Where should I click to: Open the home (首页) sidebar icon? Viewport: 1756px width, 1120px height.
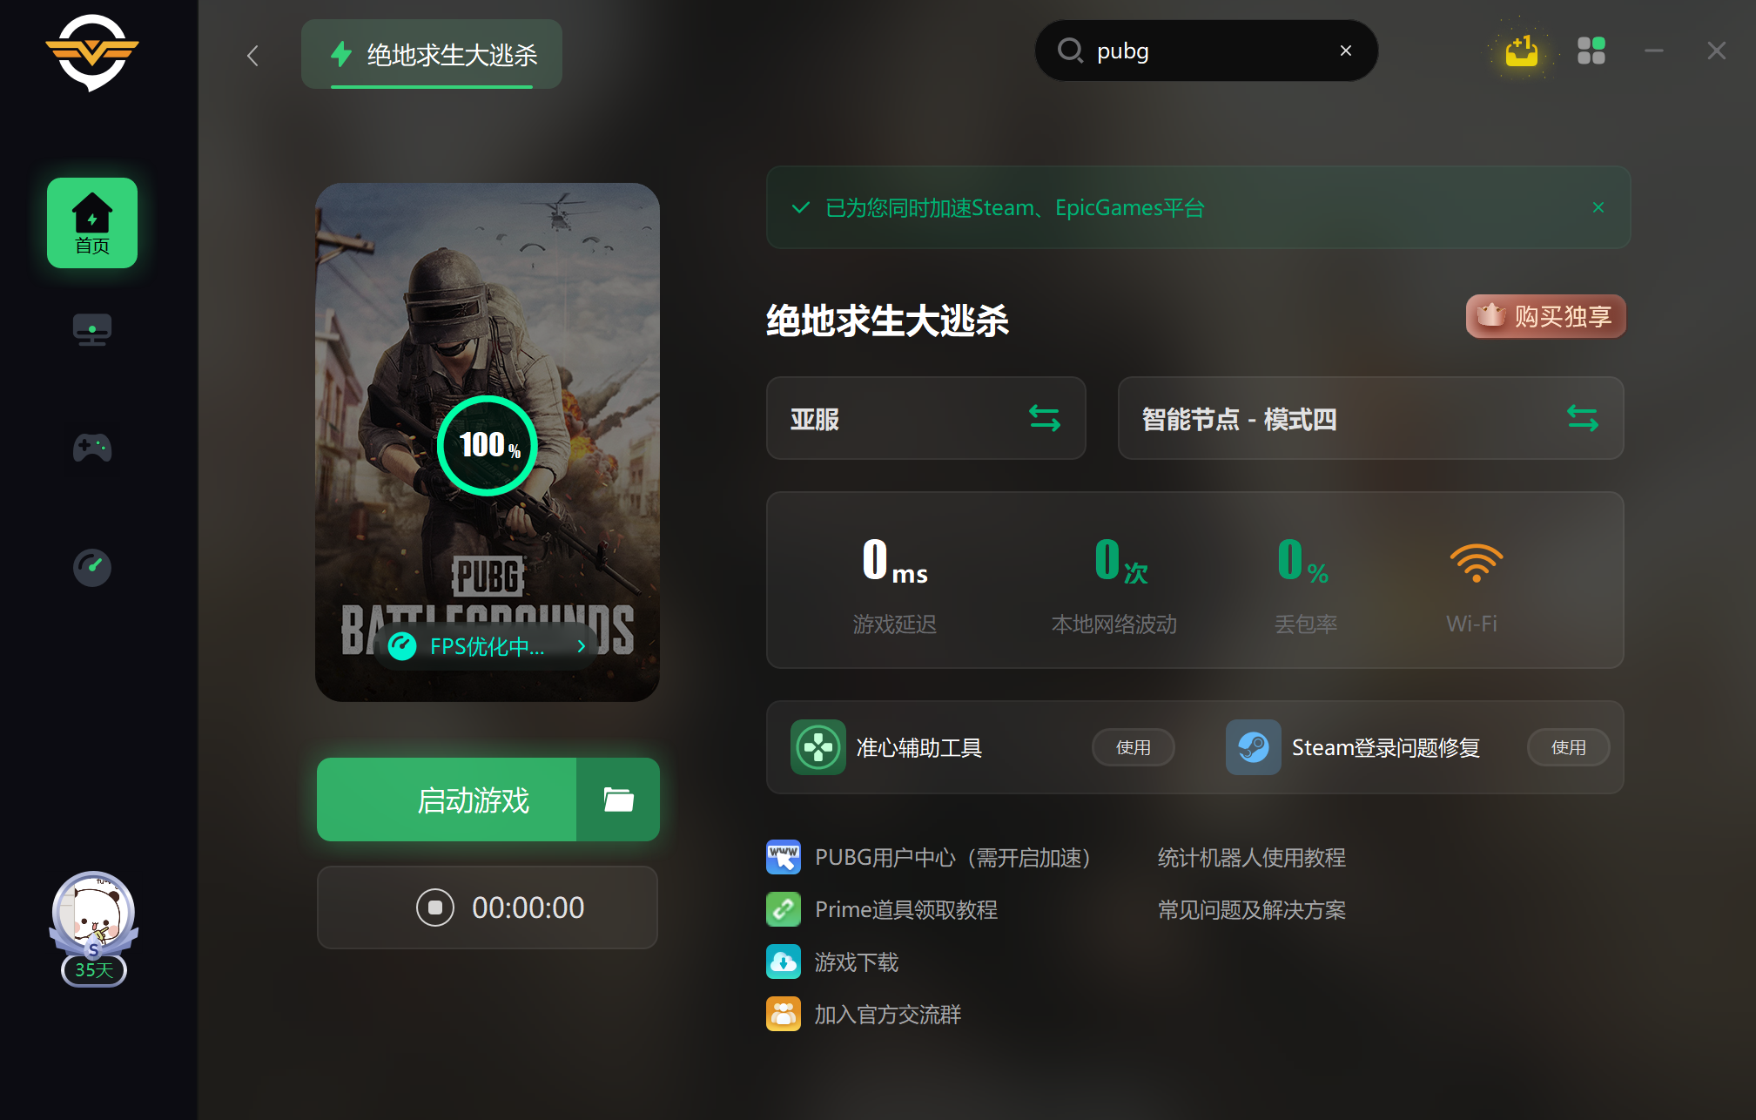pyautogui.click(x=92, y=223)
